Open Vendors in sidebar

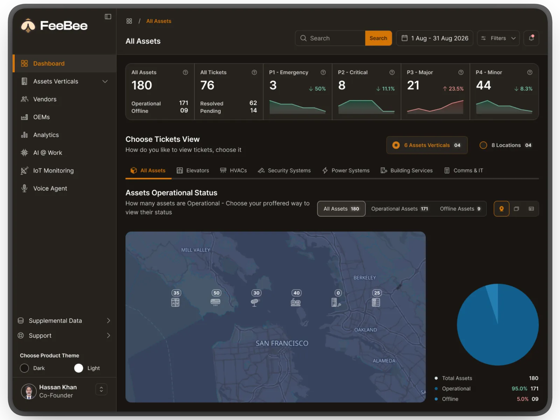click(64, 99)
